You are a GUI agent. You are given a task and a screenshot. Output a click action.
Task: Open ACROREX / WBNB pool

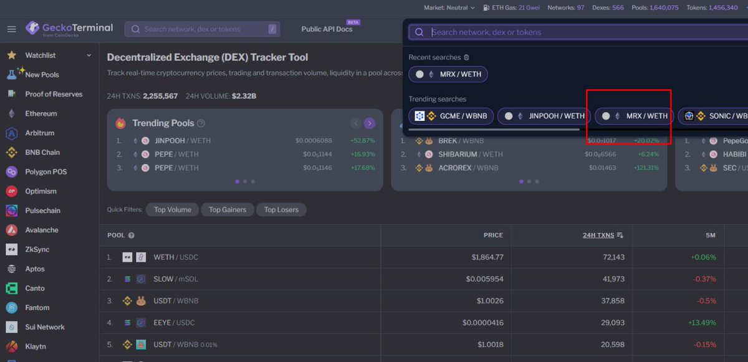click(x=468, y=168)
